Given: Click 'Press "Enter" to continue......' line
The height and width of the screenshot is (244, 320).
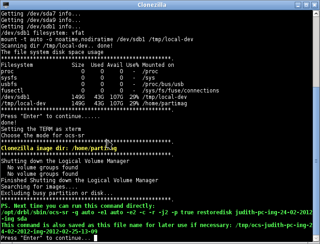Looking at the screenshot, I should point(50,116).
